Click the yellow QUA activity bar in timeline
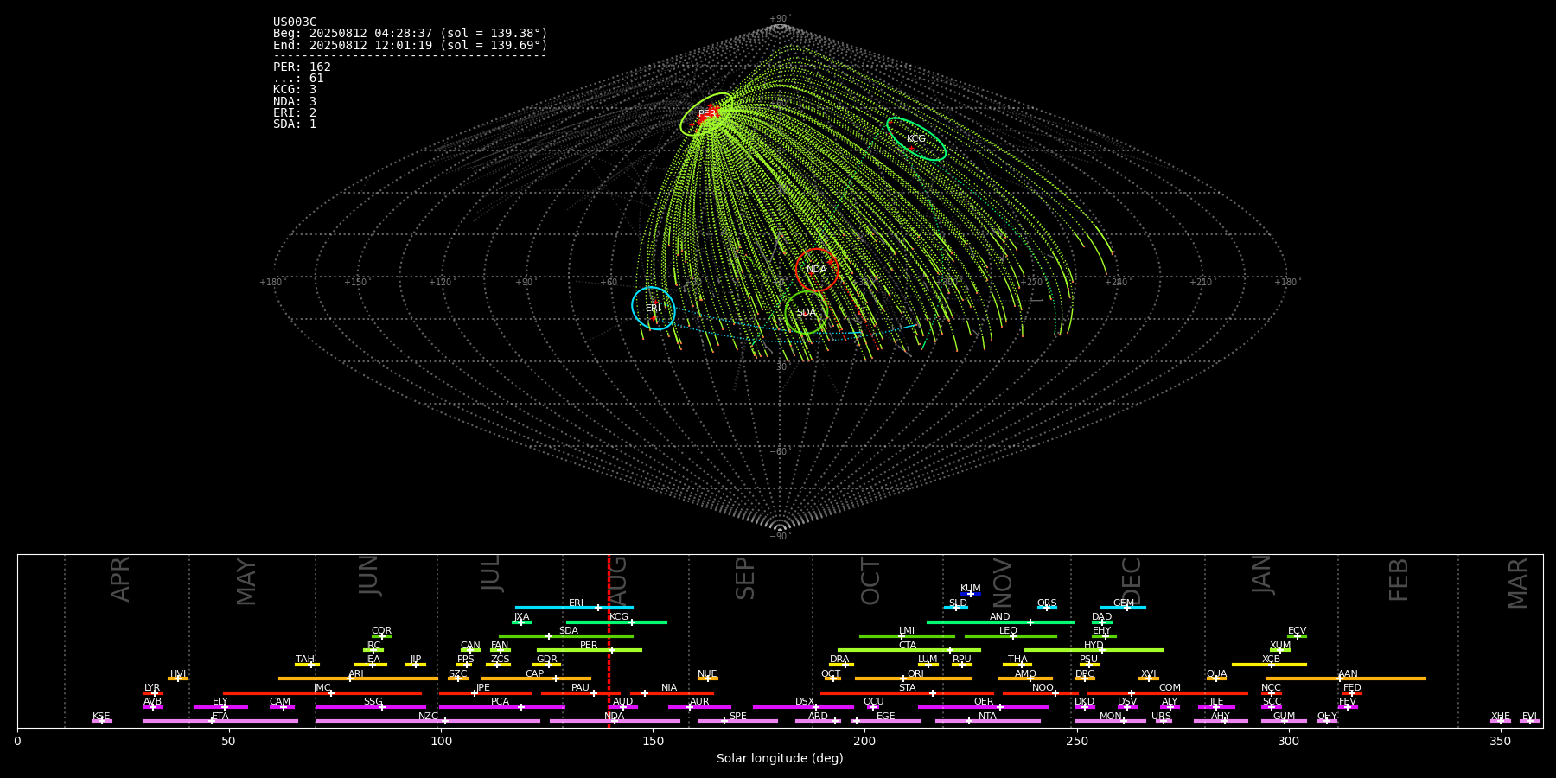 pos(1216,679)
